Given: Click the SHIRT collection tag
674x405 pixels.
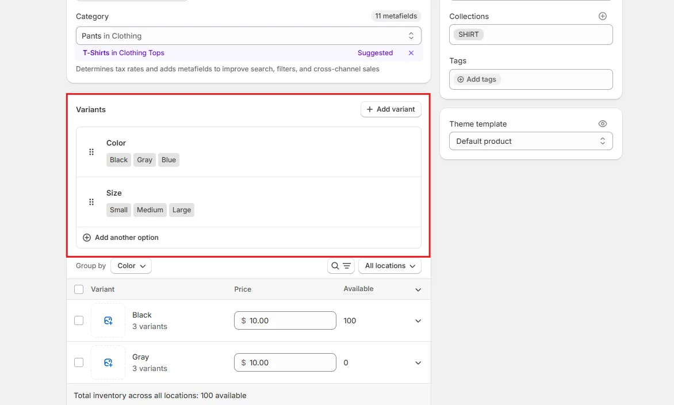Looking at the screenshot, I should point(468,35).
